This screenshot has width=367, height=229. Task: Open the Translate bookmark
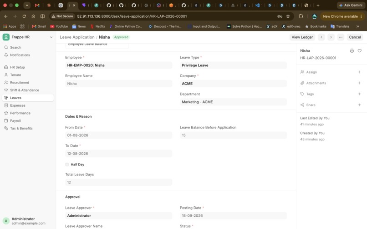click(x=340, y=26)
